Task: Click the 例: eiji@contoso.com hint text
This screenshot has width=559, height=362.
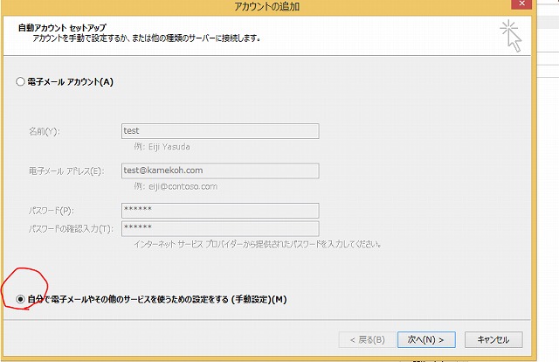Action: [176, 186]
